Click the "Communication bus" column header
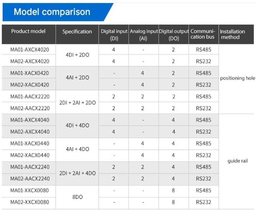This screenshot has height=210, width=256. (203, 34)
